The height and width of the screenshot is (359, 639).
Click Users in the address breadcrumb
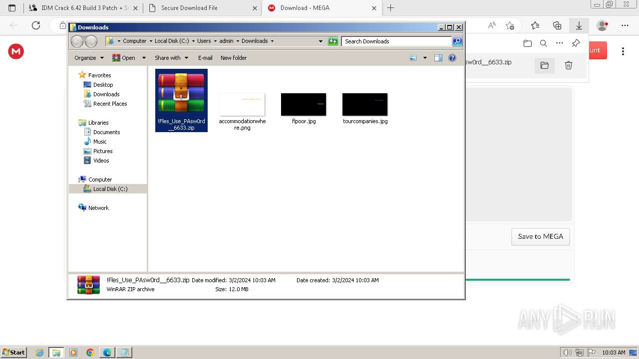pos(204,41)
